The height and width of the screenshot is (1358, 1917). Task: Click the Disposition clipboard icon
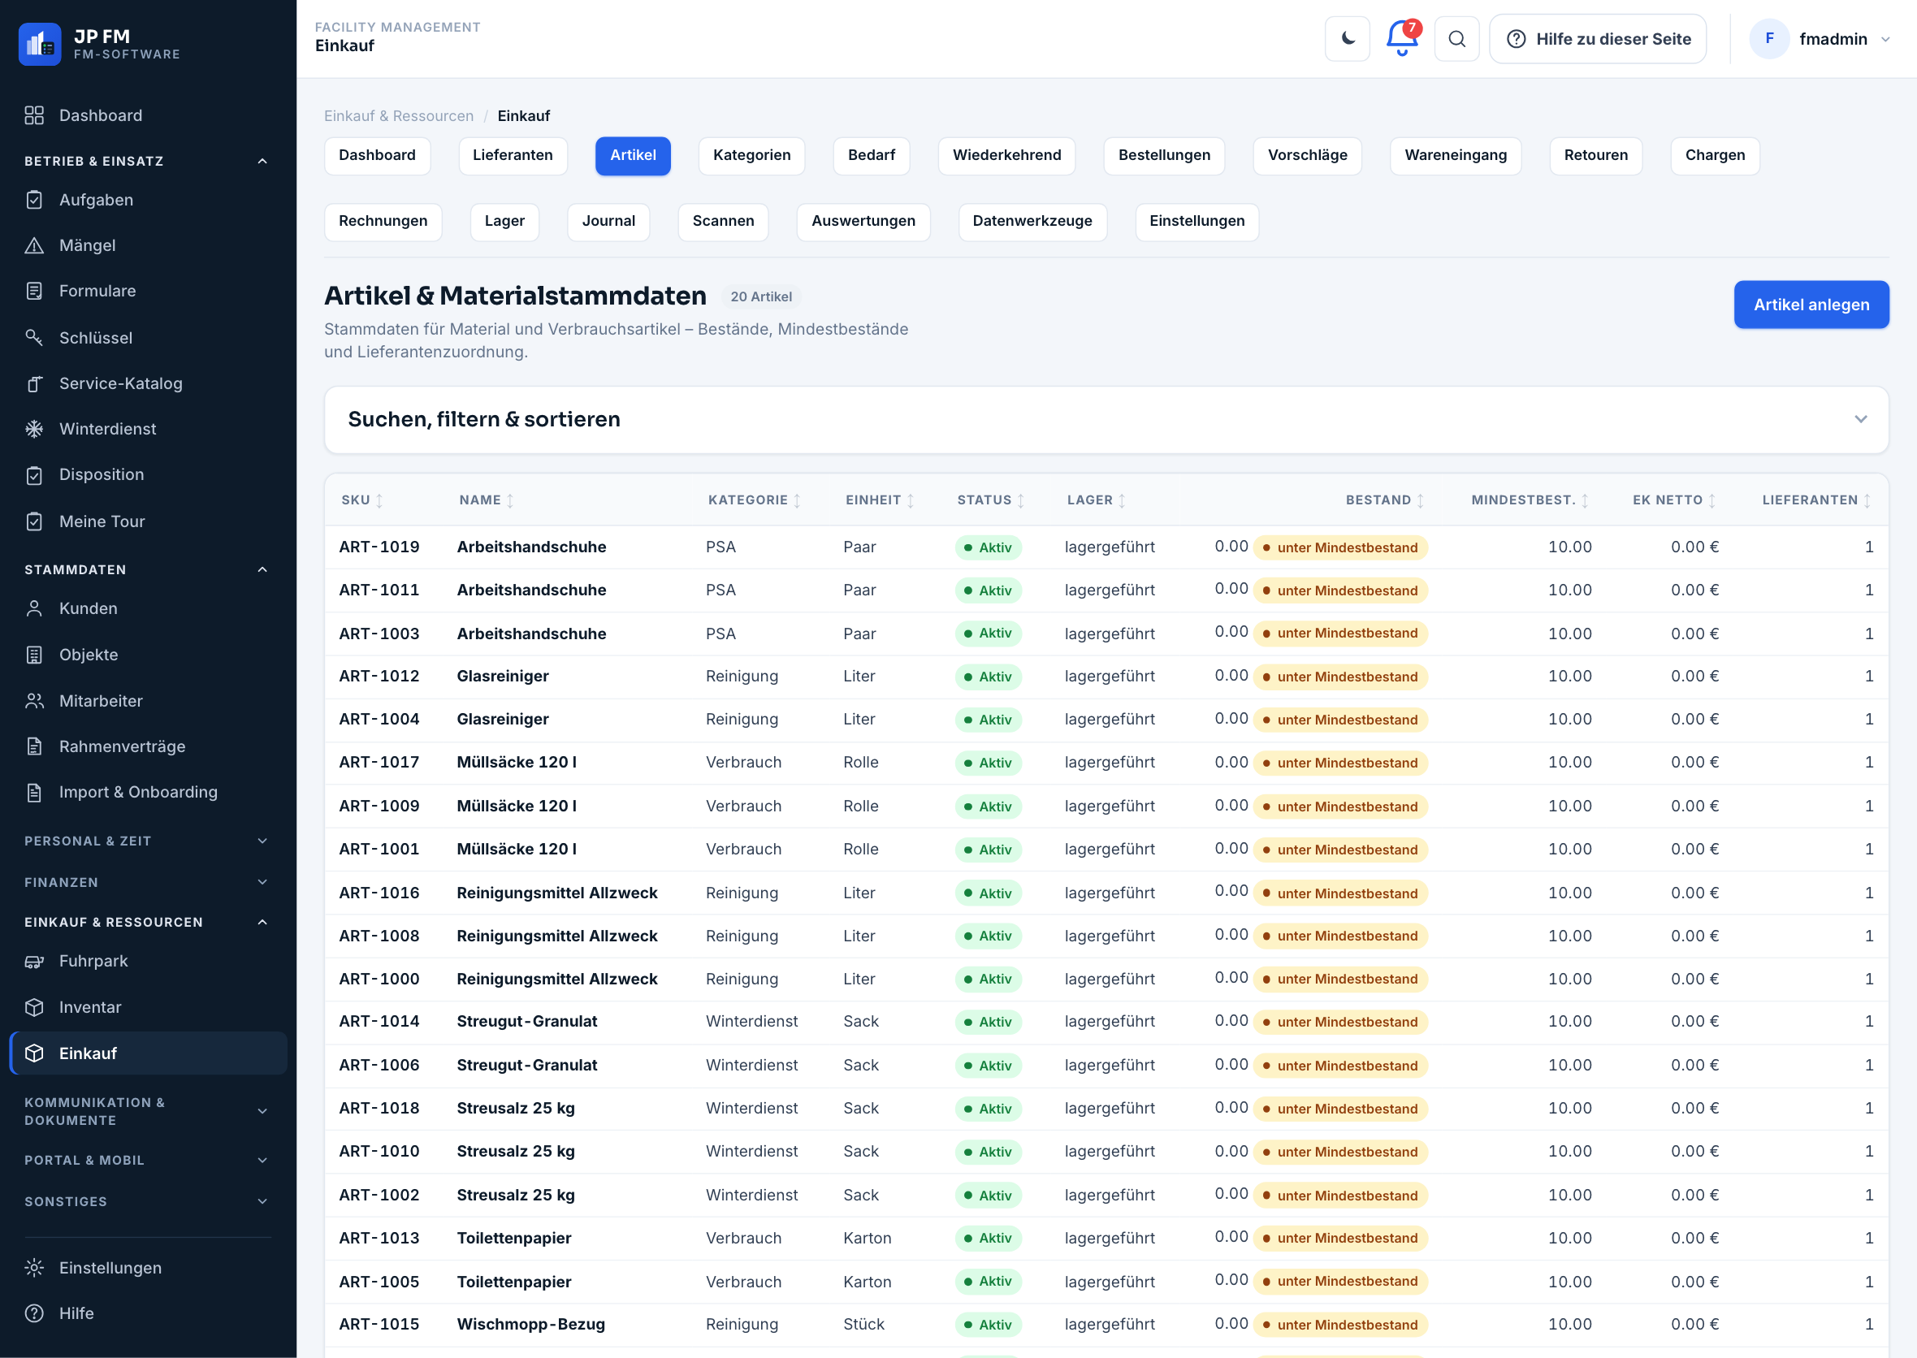pyautogui.click(x=34, y=475)
